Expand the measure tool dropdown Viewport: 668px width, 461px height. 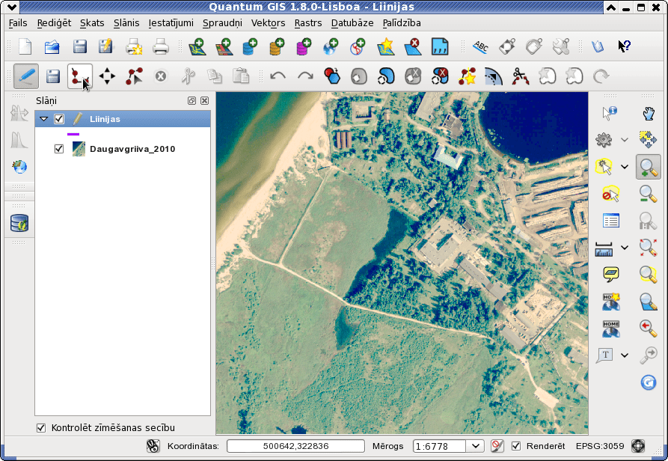625,247
